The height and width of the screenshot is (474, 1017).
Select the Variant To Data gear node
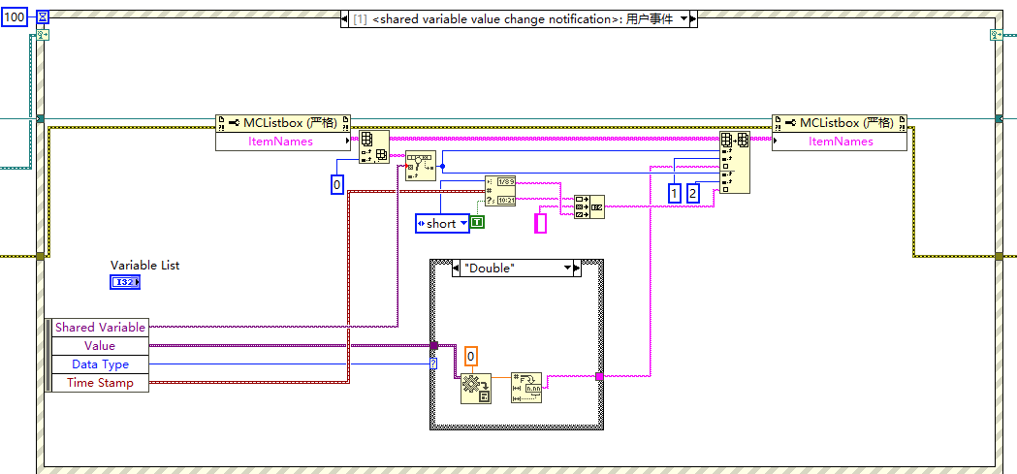(476, 389)
